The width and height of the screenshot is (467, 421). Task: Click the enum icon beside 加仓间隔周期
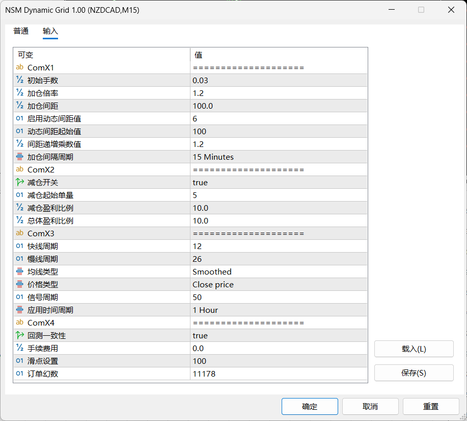[x=20, y=157]
